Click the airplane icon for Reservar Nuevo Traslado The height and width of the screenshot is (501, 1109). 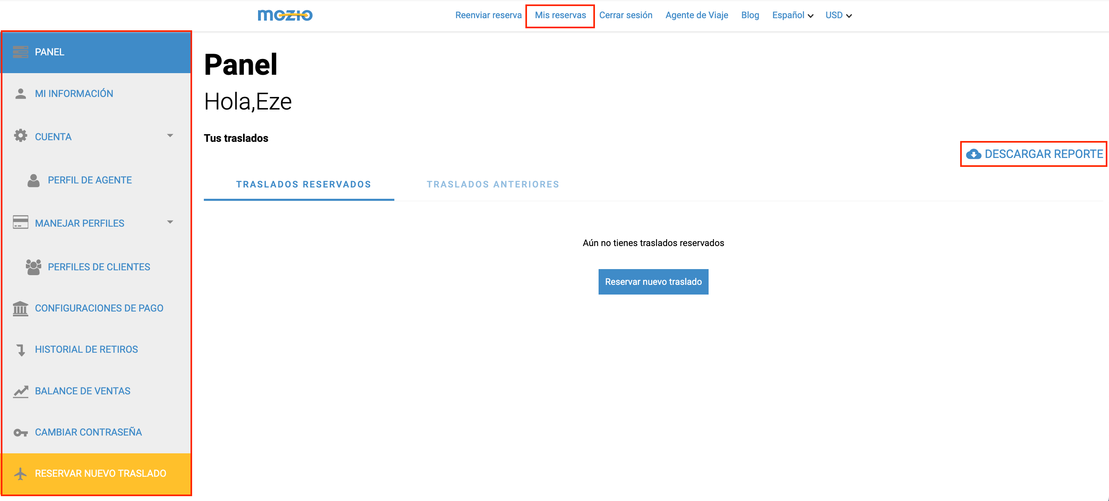pyautogui.click(x=21, y=474)
